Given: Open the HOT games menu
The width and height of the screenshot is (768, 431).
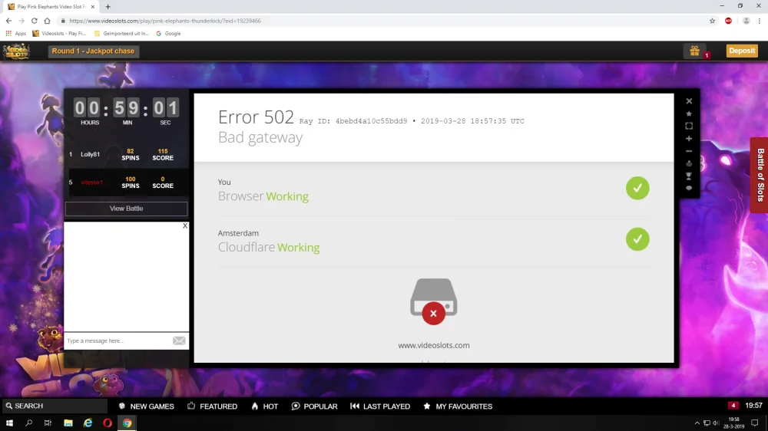Looking at the screenshot, I should [x=264, y=406].
